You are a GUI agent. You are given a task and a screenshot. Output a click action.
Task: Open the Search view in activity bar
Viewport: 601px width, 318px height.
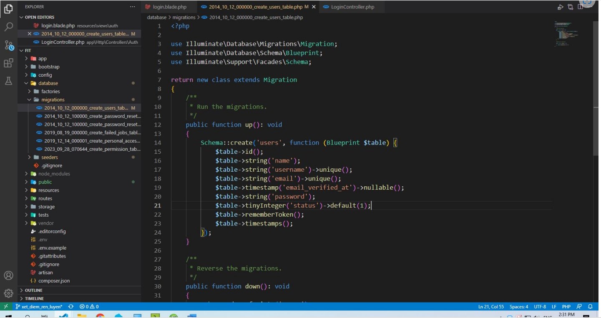pyautogui.click(x=8, y=27)
